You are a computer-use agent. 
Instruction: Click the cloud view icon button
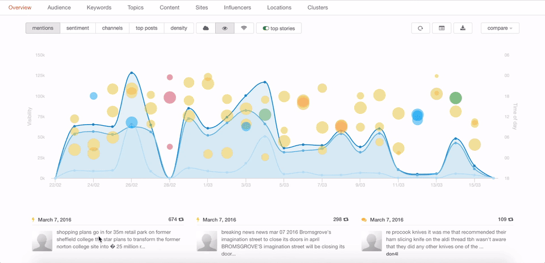click(206, 28)
